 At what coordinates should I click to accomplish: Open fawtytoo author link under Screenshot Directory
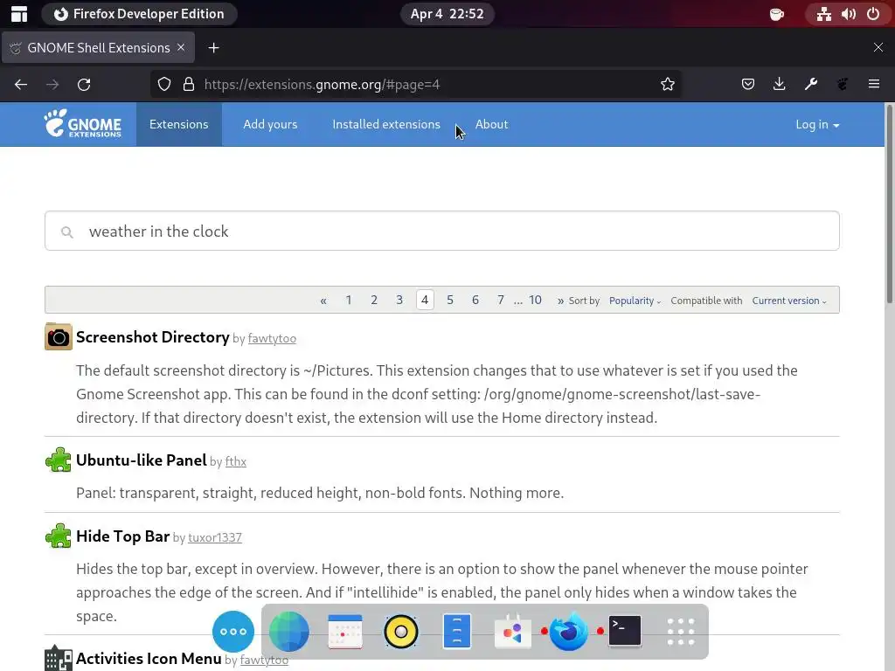(272, 338)
